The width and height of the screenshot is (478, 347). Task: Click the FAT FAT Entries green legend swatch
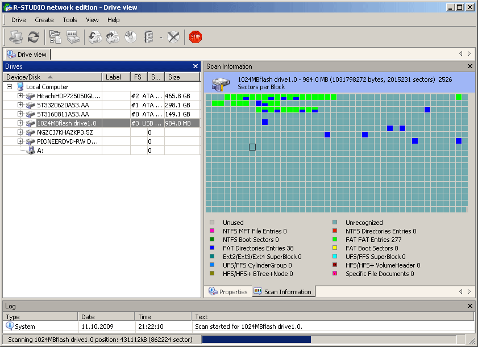pos(335,239)
